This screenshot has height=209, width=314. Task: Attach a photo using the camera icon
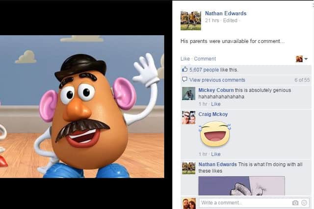tap(295, 203)
